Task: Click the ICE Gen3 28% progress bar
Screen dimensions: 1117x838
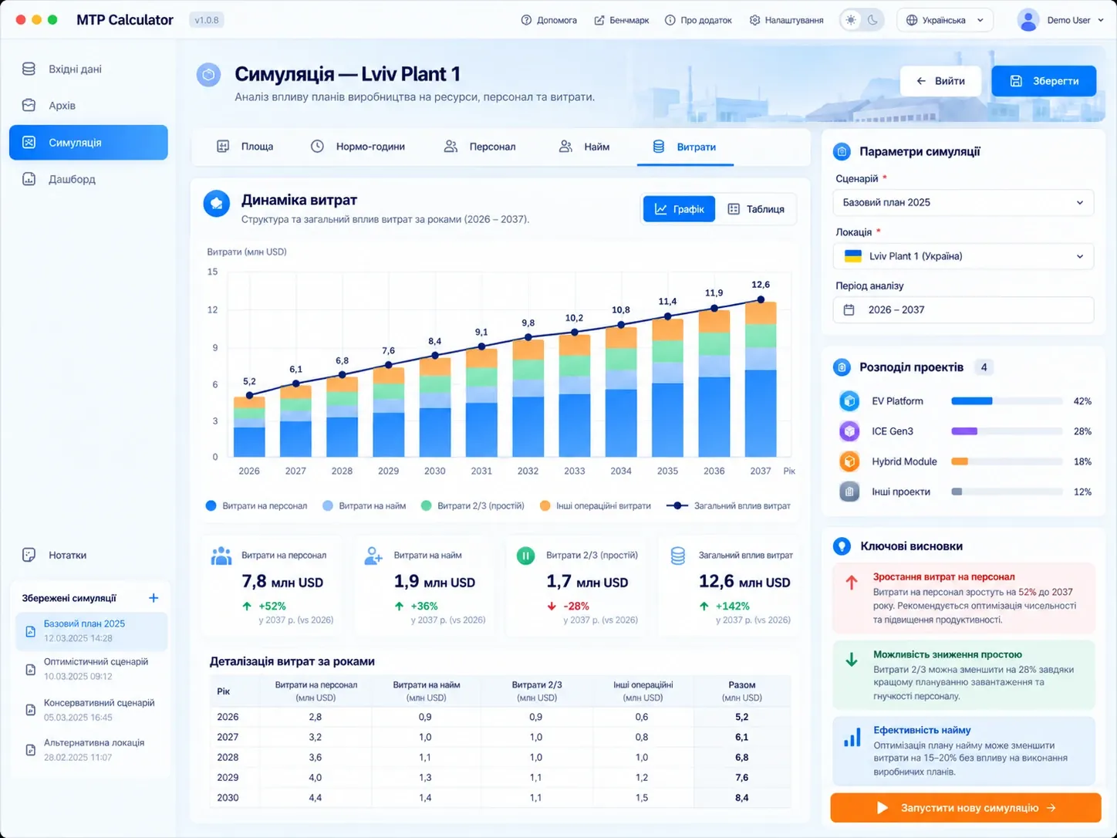Action: tap(1007, 431)
